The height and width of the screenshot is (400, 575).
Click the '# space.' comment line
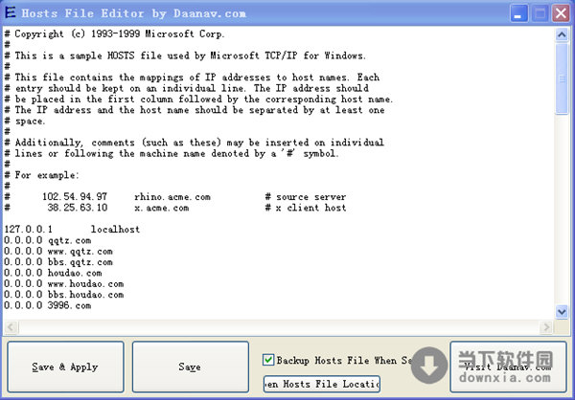coord(25,121)
